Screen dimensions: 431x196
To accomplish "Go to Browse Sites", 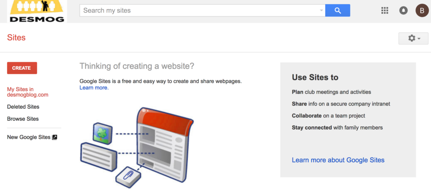I will point(23,119).
